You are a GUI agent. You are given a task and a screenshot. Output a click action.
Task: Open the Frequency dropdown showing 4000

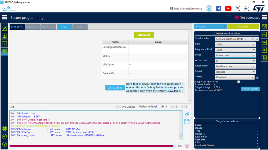click(235, 50)
